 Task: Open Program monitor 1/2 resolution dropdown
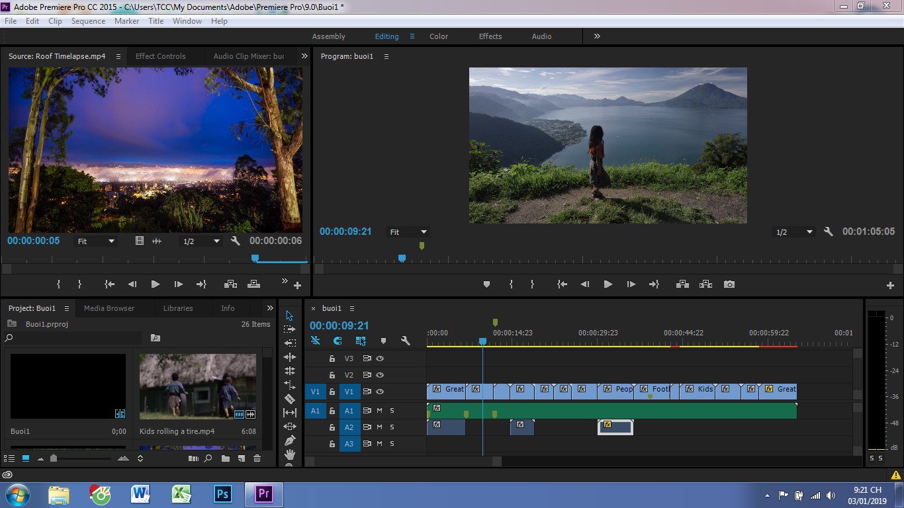[794, 232]
